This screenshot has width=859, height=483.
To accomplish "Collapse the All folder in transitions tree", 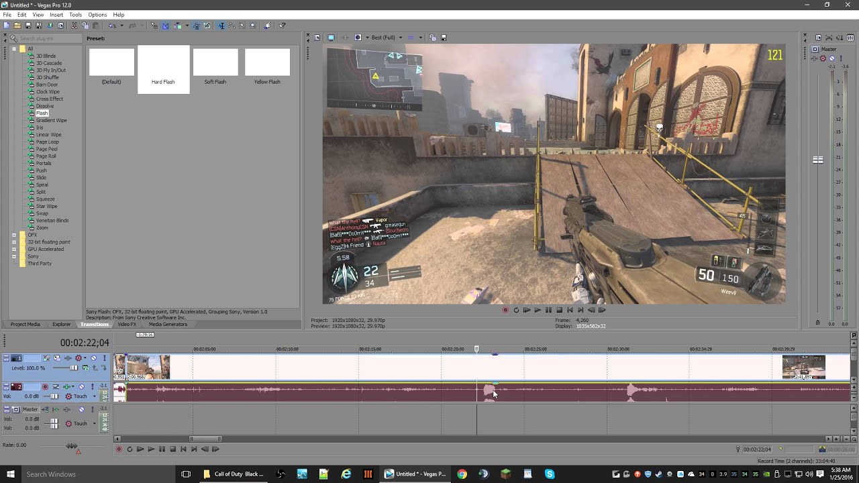I will pos(14,49).
